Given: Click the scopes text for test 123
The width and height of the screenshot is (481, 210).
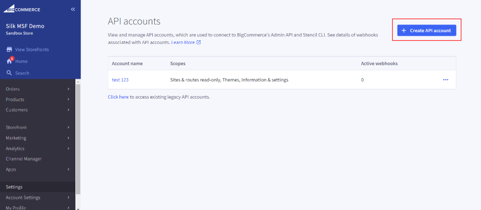Looking at the screenshot, I should [x=229, y=80].
